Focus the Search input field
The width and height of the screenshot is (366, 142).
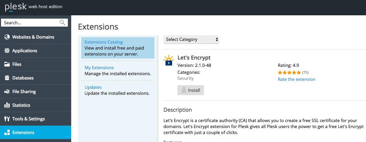click(x=34, y=23)
